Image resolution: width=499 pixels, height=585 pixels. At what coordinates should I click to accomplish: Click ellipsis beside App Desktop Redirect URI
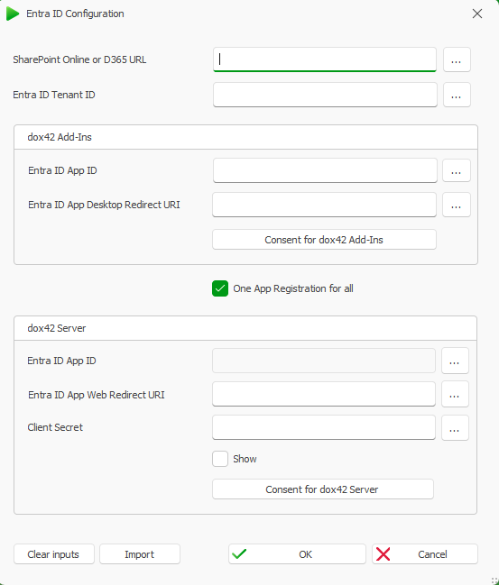(x=456, y=205)
